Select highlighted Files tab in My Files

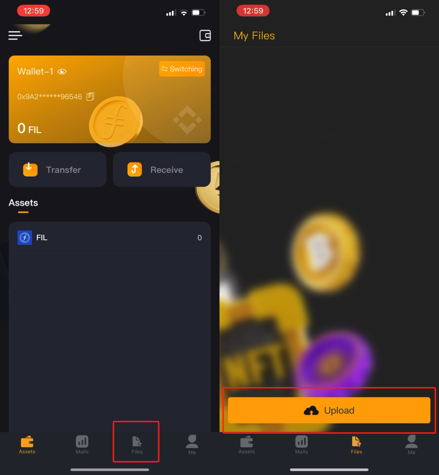point(357,445)
